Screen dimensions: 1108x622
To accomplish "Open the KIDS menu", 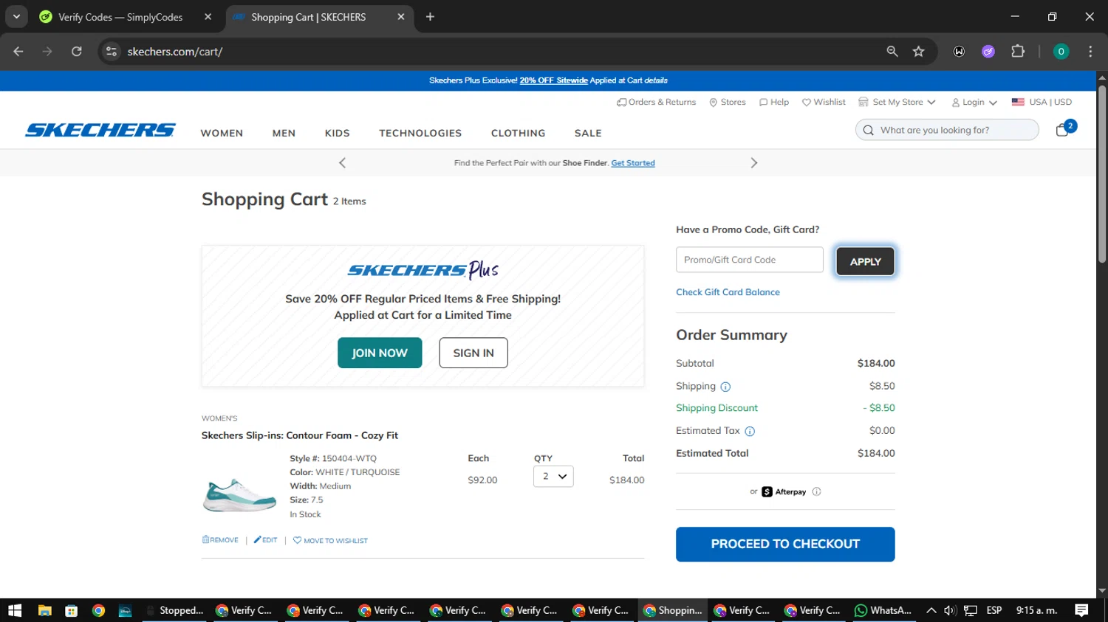I will 337,134.
